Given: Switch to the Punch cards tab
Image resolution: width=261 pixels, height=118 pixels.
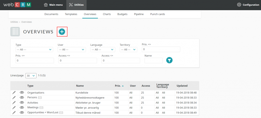Looking at the screenshot, I should coord(158,14).
